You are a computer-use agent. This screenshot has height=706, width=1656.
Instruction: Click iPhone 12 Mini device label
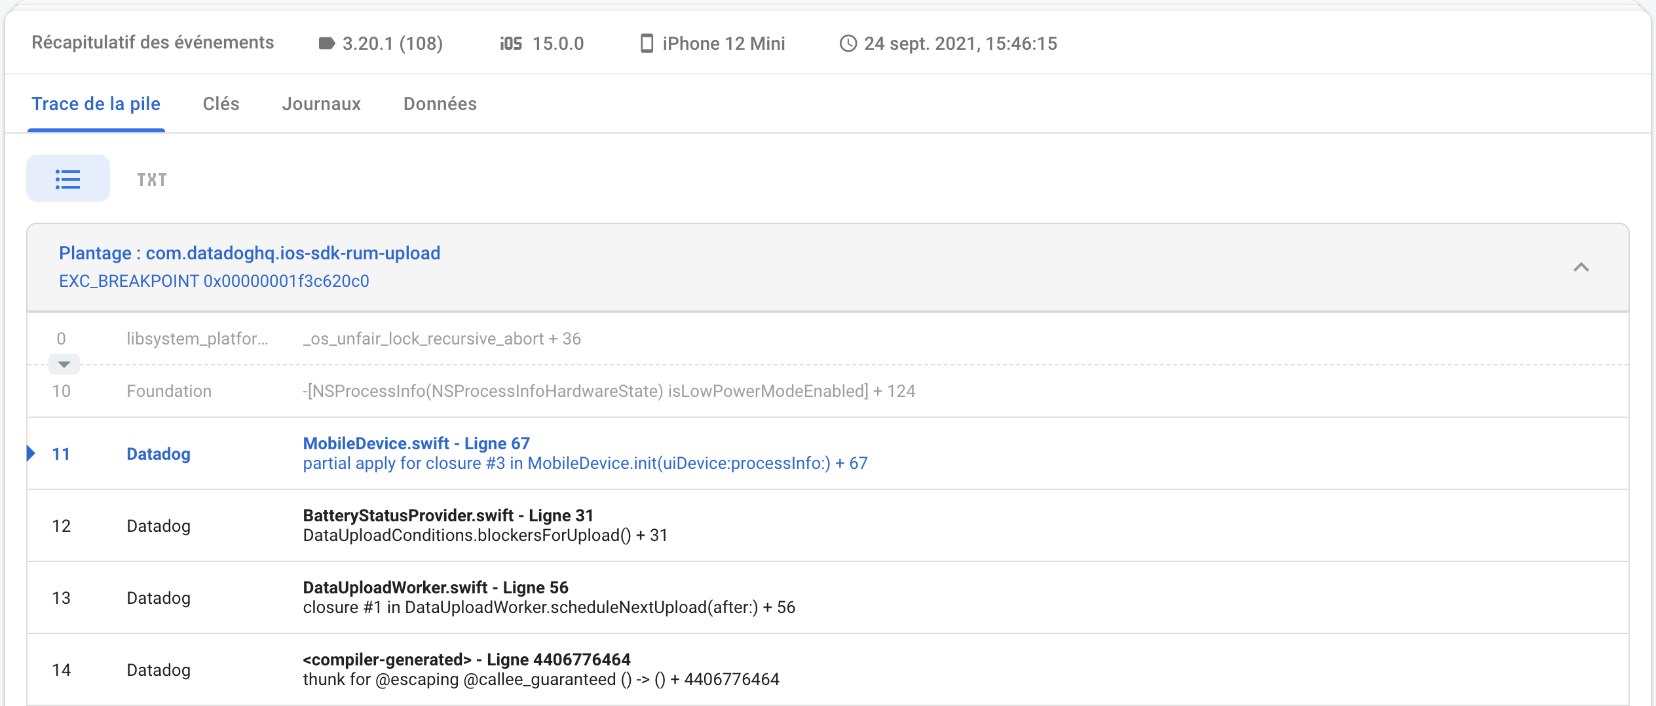[724, 44]
